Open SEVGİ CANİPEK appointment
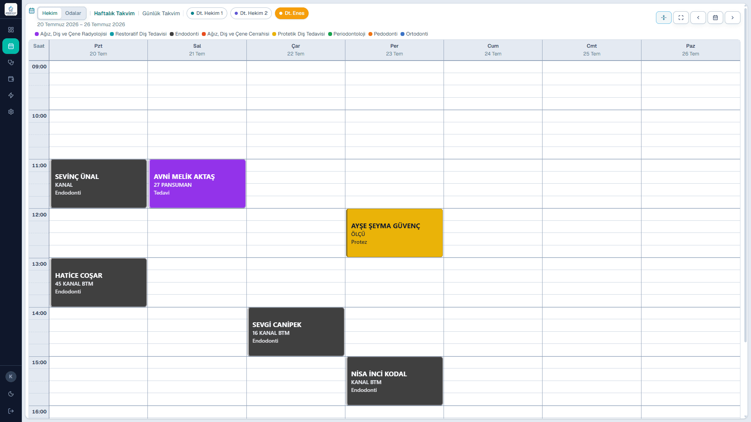The image size is (751, 422). point(296,332)
